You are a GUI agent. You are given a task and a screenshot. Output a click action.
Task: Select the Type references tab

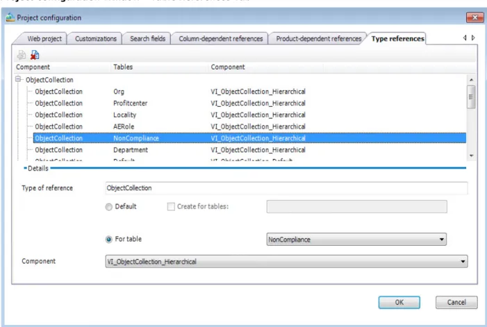pyautogui.click(x=397, y=39)
